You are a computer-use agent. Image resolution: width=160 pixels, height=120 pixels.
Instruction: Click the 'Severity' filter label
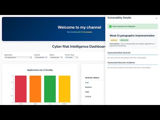(37, 55)
